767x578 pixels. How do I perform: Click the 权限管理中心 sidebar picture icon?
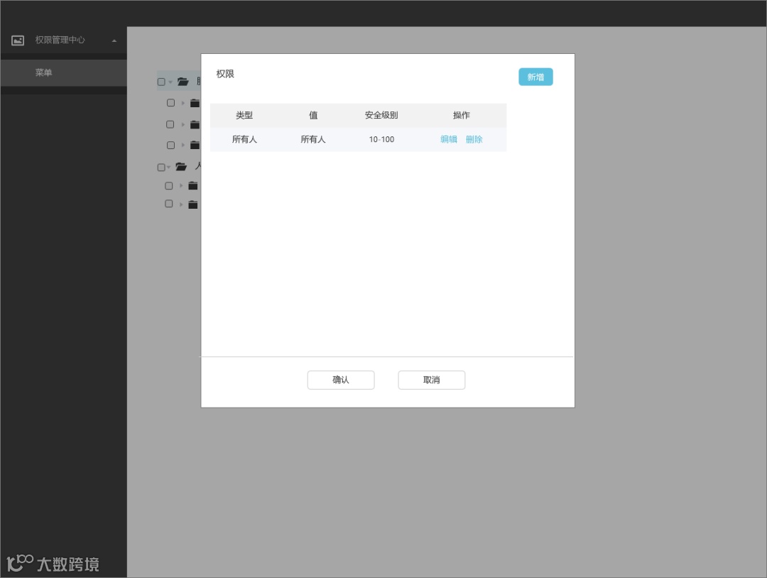18,40
